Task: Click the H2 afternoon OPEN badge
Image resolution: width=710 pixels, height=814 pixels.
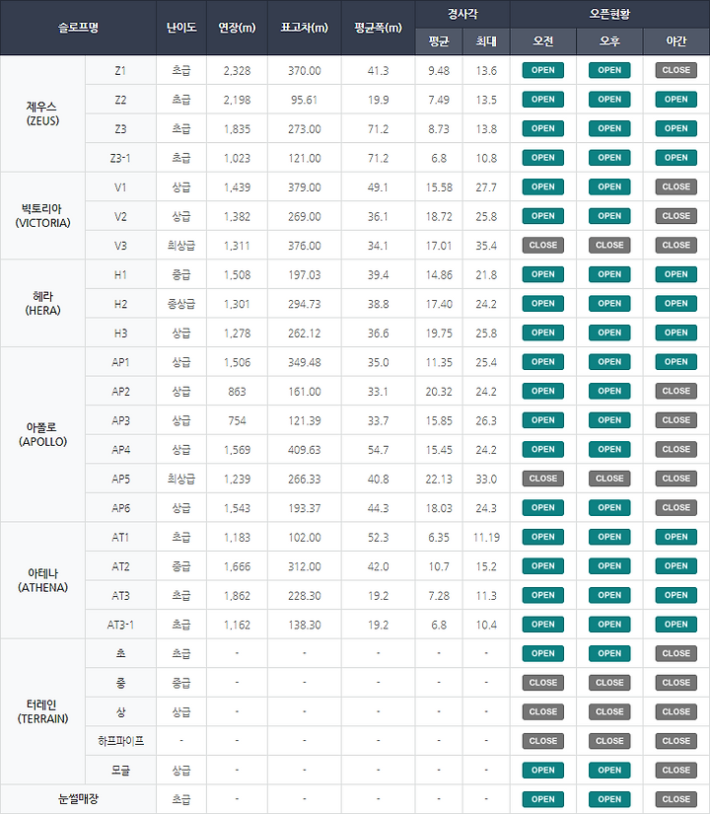Action: [609, 304]
